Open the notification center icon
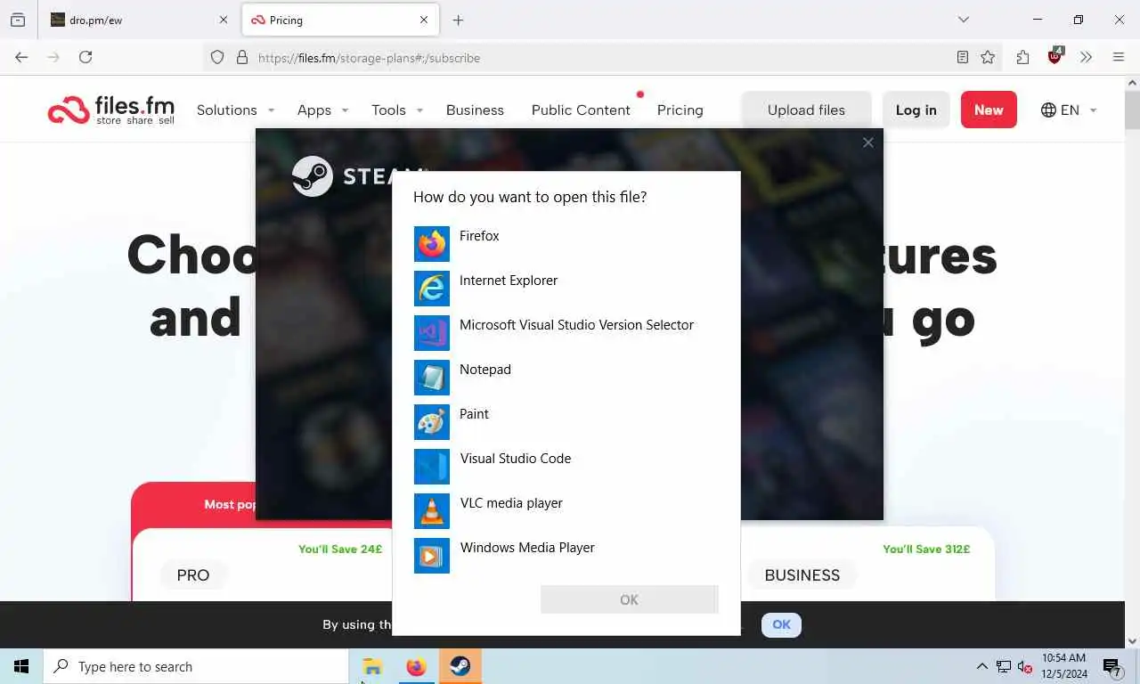The image size is (1140, 684). coord(1111,667)
